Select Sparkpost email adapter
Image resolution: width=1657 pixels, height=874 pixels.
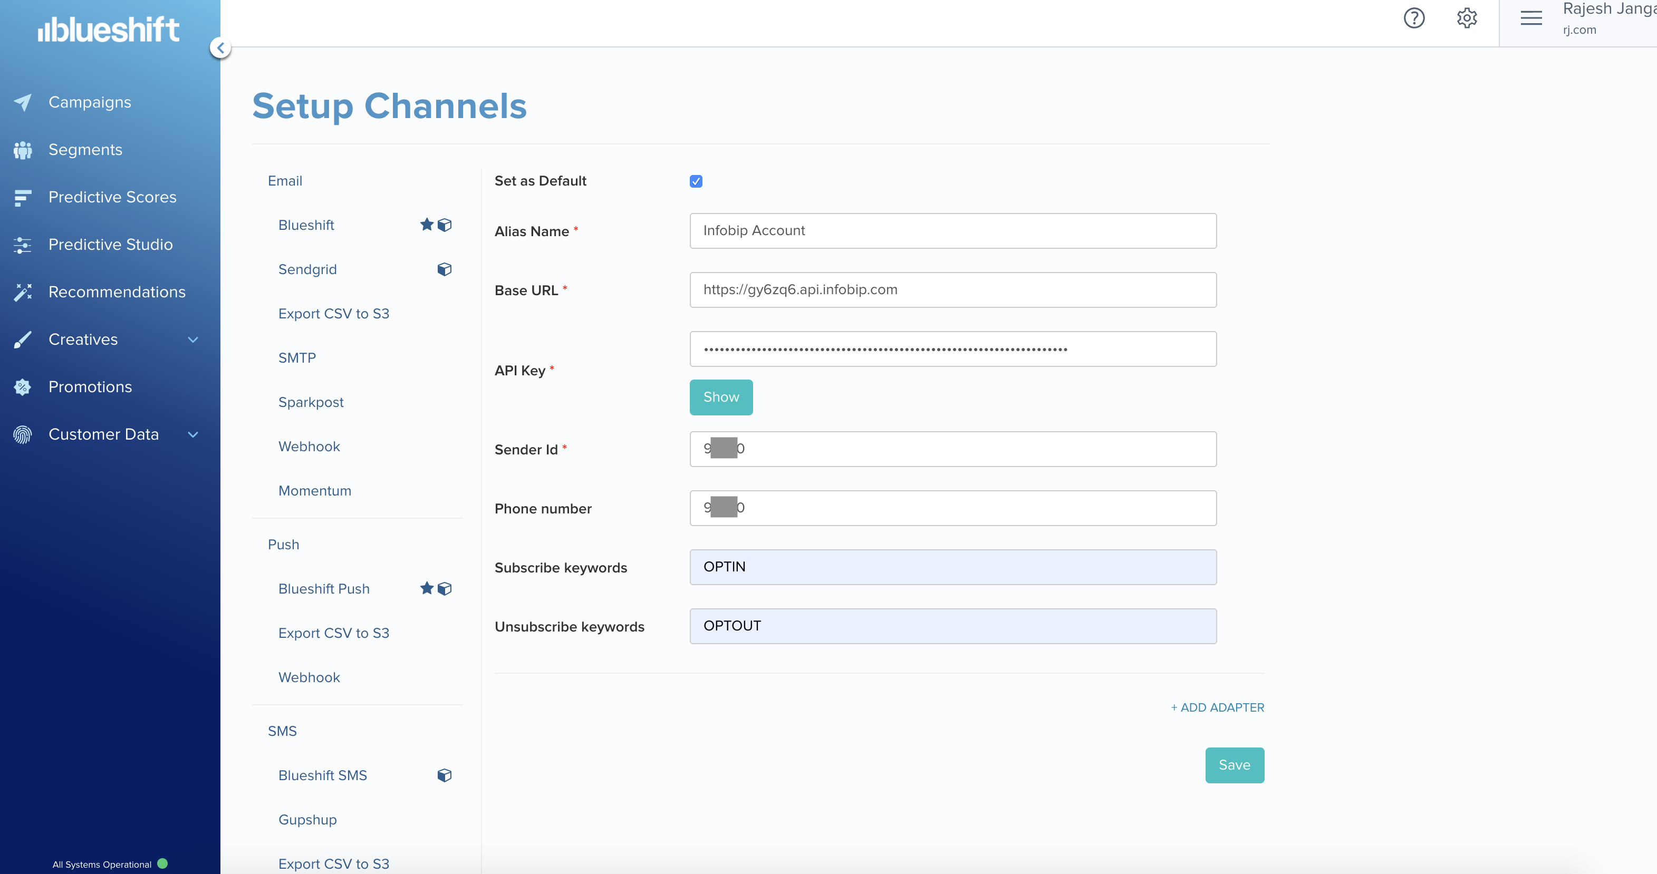coord(311,403)
